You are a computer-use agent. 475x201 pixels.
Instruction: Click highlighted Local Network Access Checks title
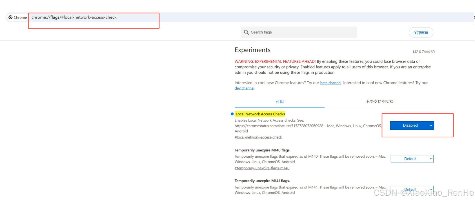click(x=260, y=114)
